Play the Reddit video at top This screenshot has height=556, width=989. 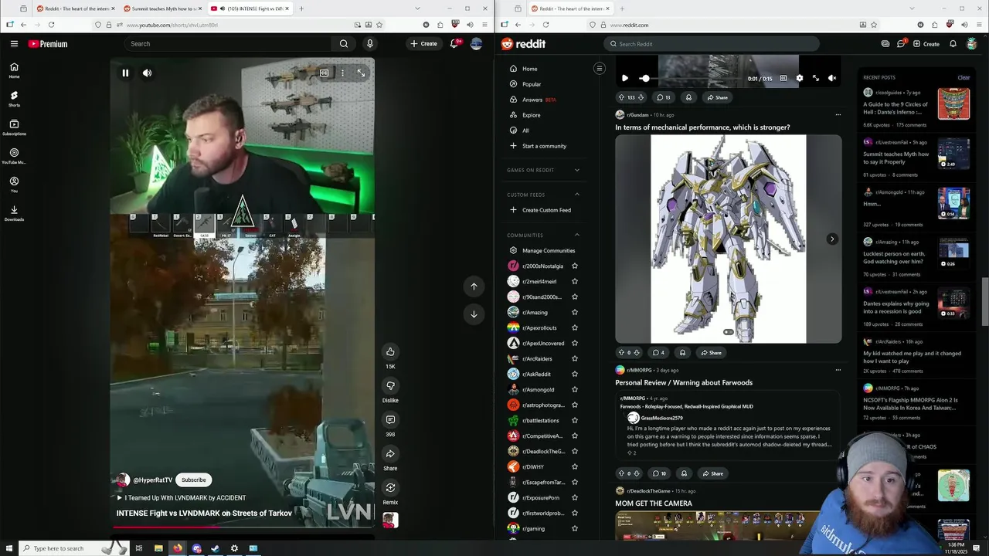pos(624,78)
